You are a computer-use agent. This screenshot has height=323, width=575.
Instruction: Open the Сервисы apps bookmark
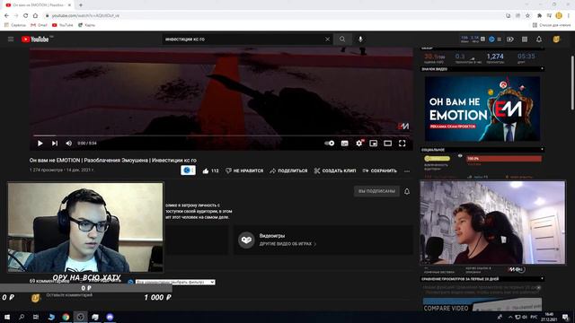click(x=15, y=25)
